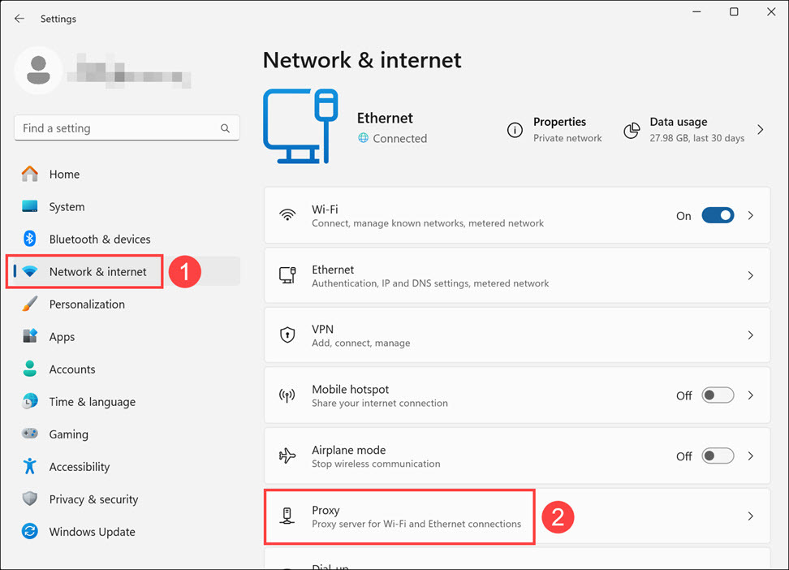Open Bluetooth & devices in sidebar
Viewport: 789px width, 570px height.
[x=99, y=240]
